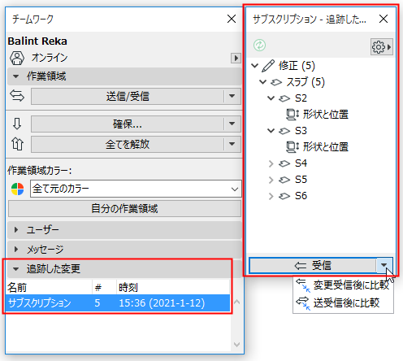Select the サブスクリプション row

point(118,303)
